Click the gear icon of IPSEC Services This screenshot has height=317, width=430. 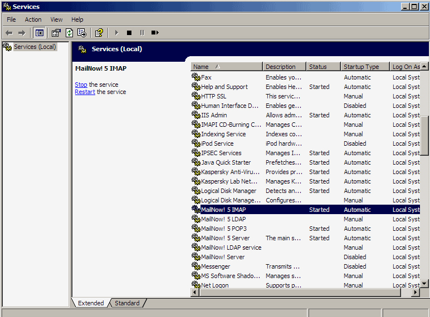(196, 152)
